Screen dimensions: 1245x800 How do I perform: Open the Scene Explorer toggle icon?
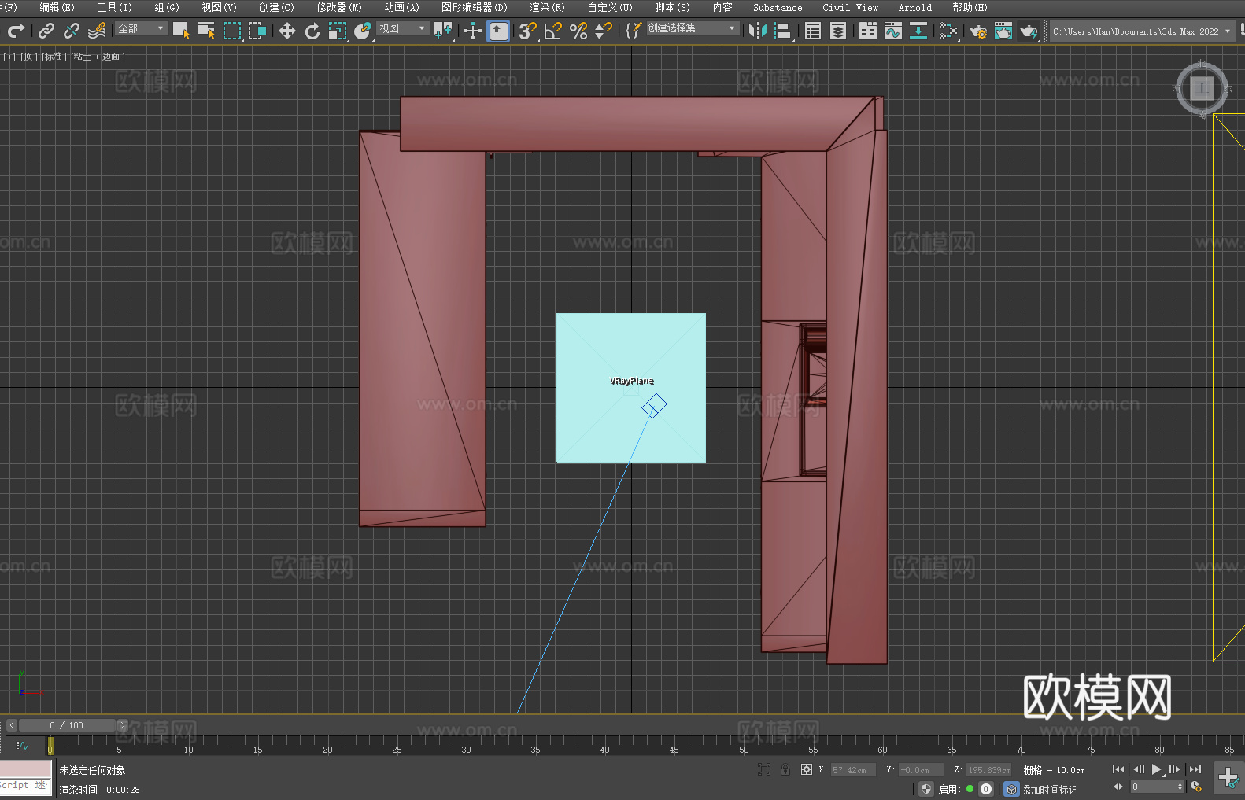point(813,31)
